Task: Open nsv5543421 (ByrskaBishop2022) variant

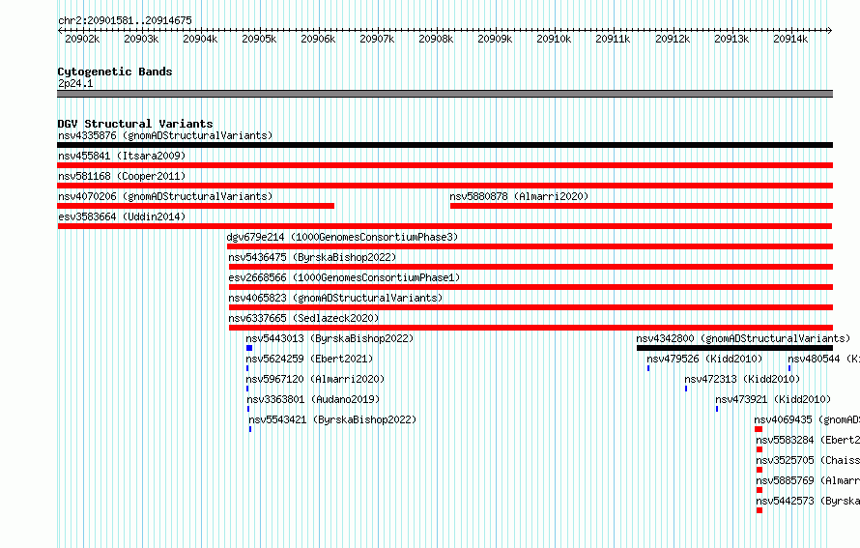Action: (x=332, y=419)
